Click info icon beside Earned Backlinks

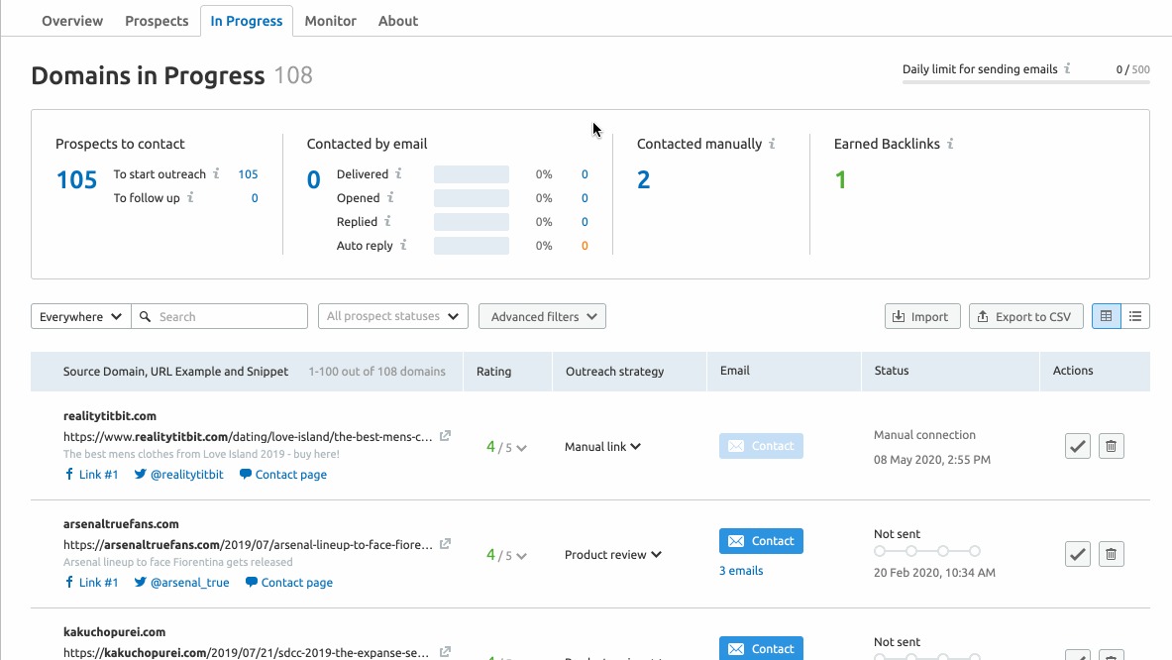point(950,144)
